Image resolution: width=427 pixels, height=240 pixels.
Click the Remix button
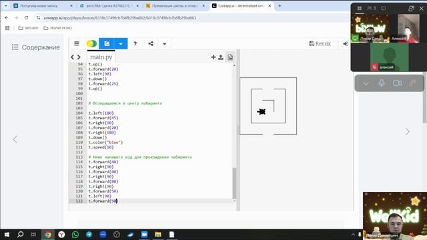(320, 43)
